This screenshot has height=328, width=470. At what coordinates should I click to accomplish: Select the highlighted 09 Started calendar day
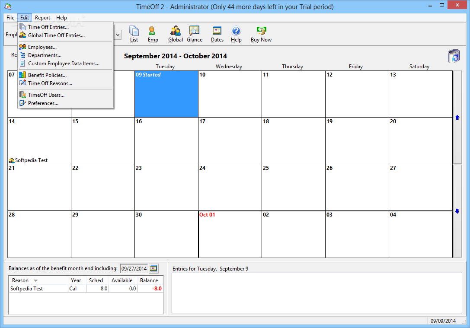pos(166,94)
